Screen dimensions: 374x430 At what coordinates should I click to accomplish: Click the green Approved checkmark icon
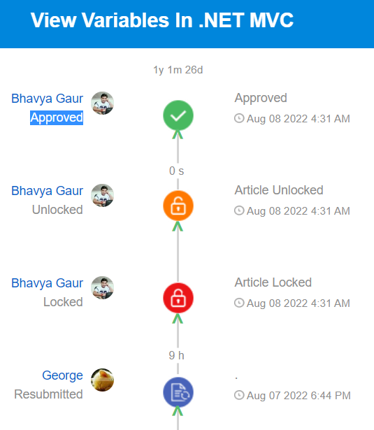[178, 115]
